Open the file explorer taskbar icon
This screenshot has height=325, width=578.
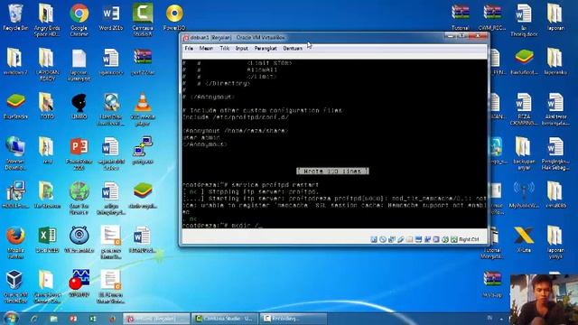point(54,319)
